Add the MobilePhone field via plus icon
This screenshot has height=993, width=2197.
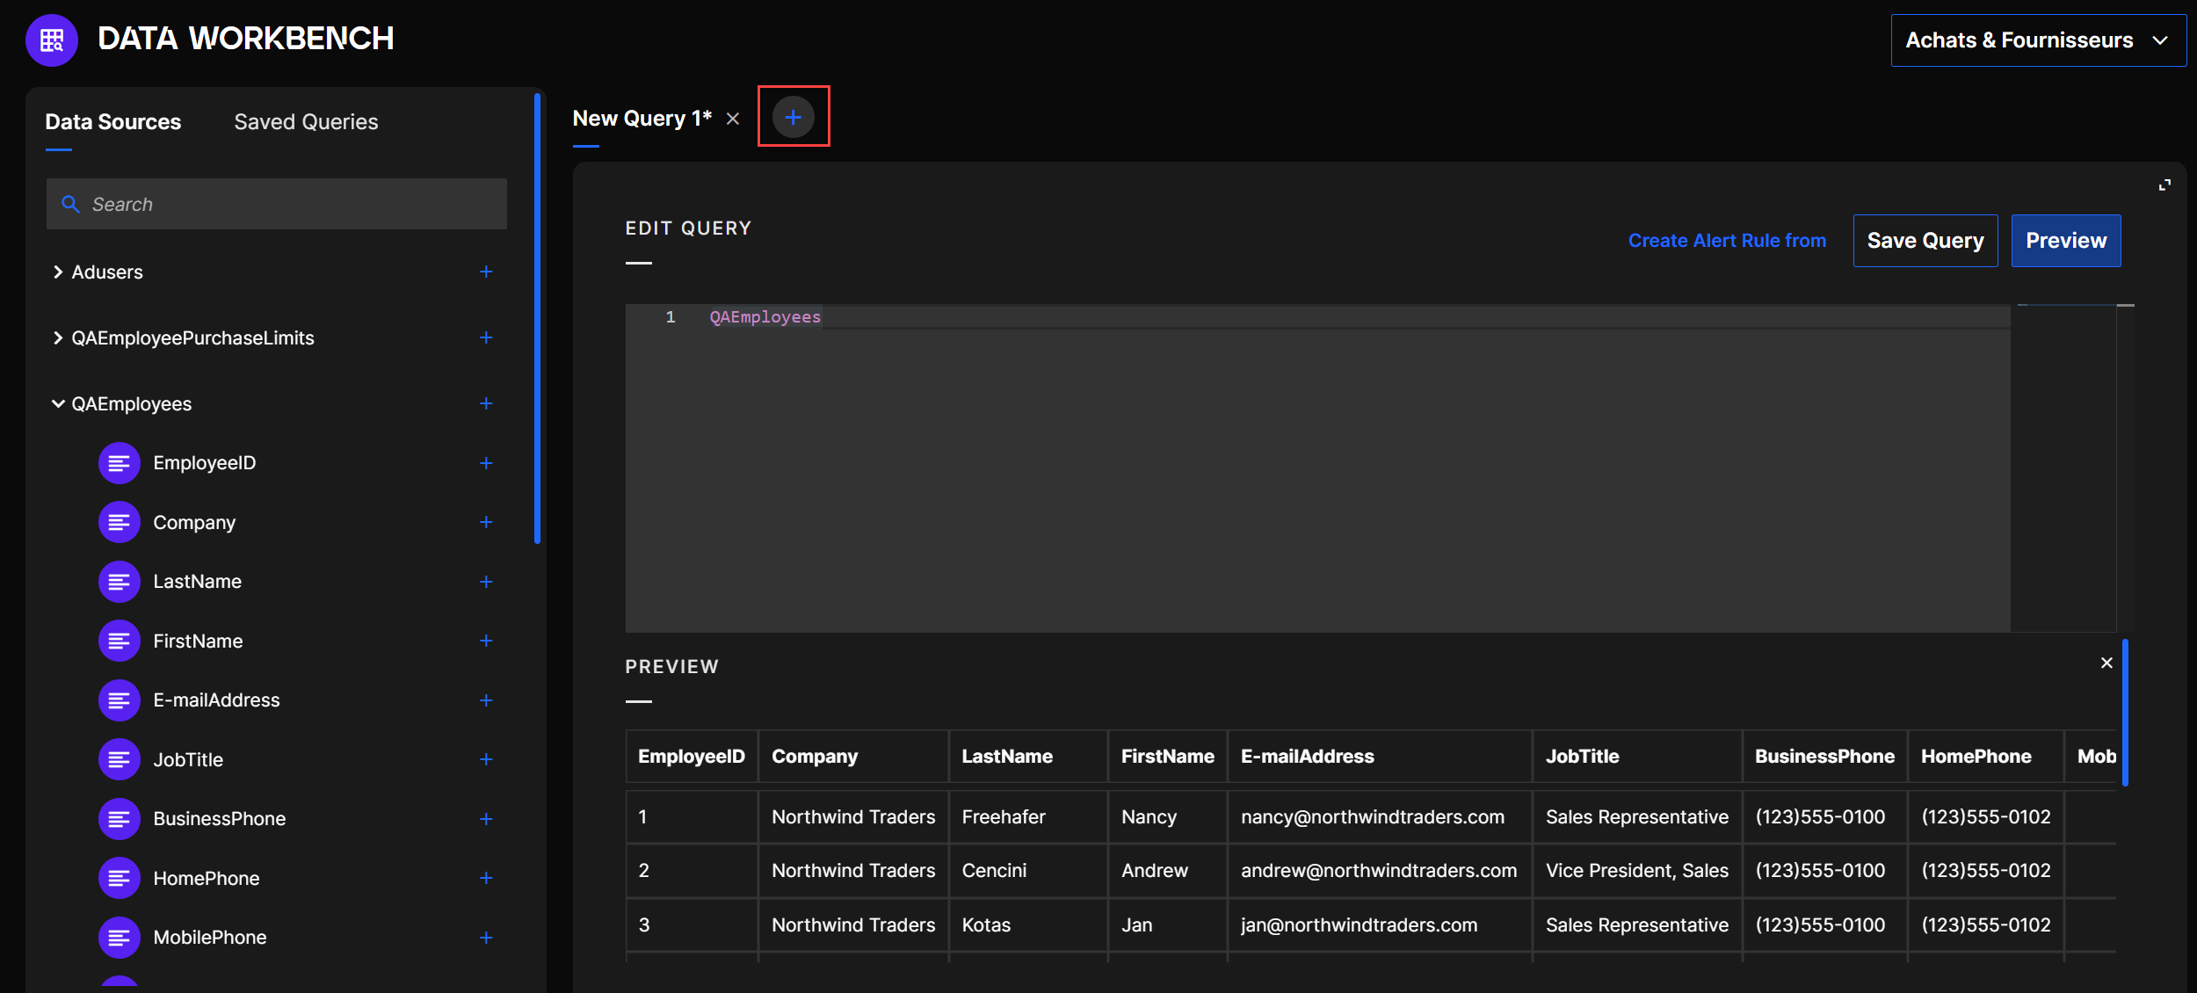click(486, 938)
